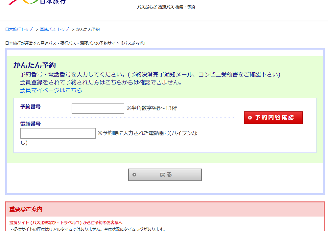Image resolution: width=328 pixels, height=231 pixels.
Task: Click the 予約内容確認 red button
Action: click(273, 118)
